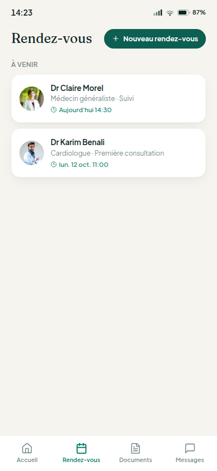This screenshot has height=471, width=217.
Task: Click Dr Karim Benali's profile photo
Action: click(32, 153)
